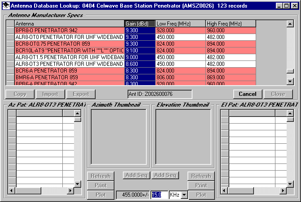Maximize the Antenna Database Lookup window
The image size is (301, 202).
286,6
